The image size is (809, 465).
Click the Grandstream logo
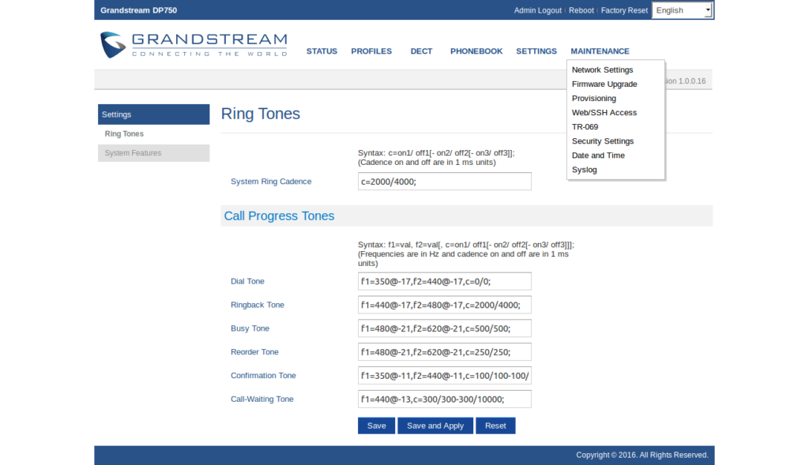(x=194, y=44)
